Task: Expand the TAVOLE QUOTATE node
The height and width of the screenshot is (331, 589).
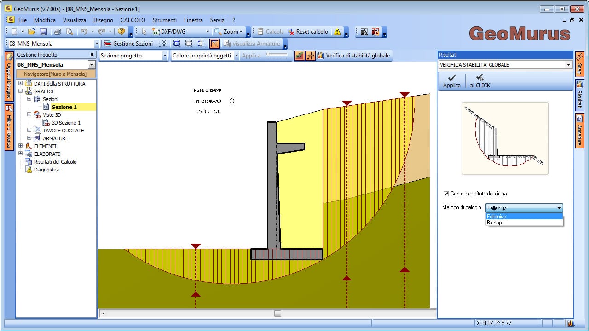Action: click(x=29, y=131)
